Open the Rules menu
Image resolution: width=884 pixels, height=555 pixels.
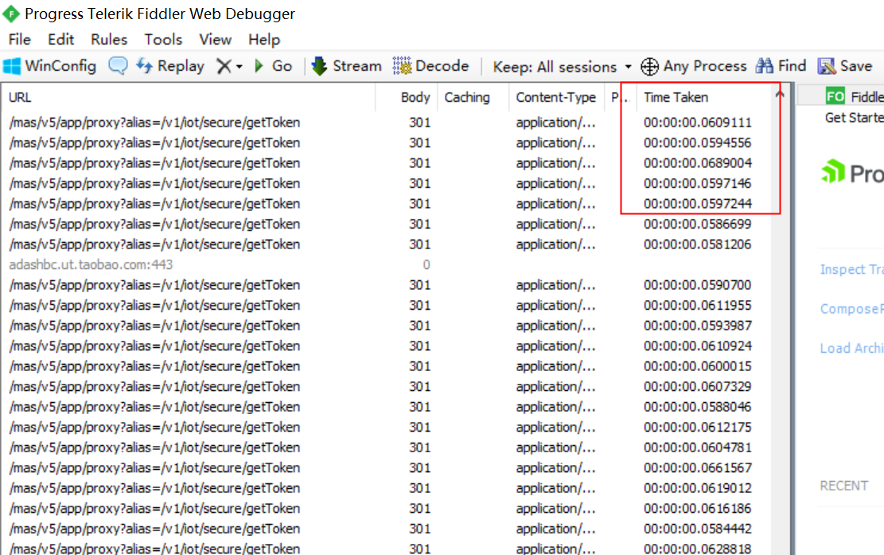pos(109,40)
